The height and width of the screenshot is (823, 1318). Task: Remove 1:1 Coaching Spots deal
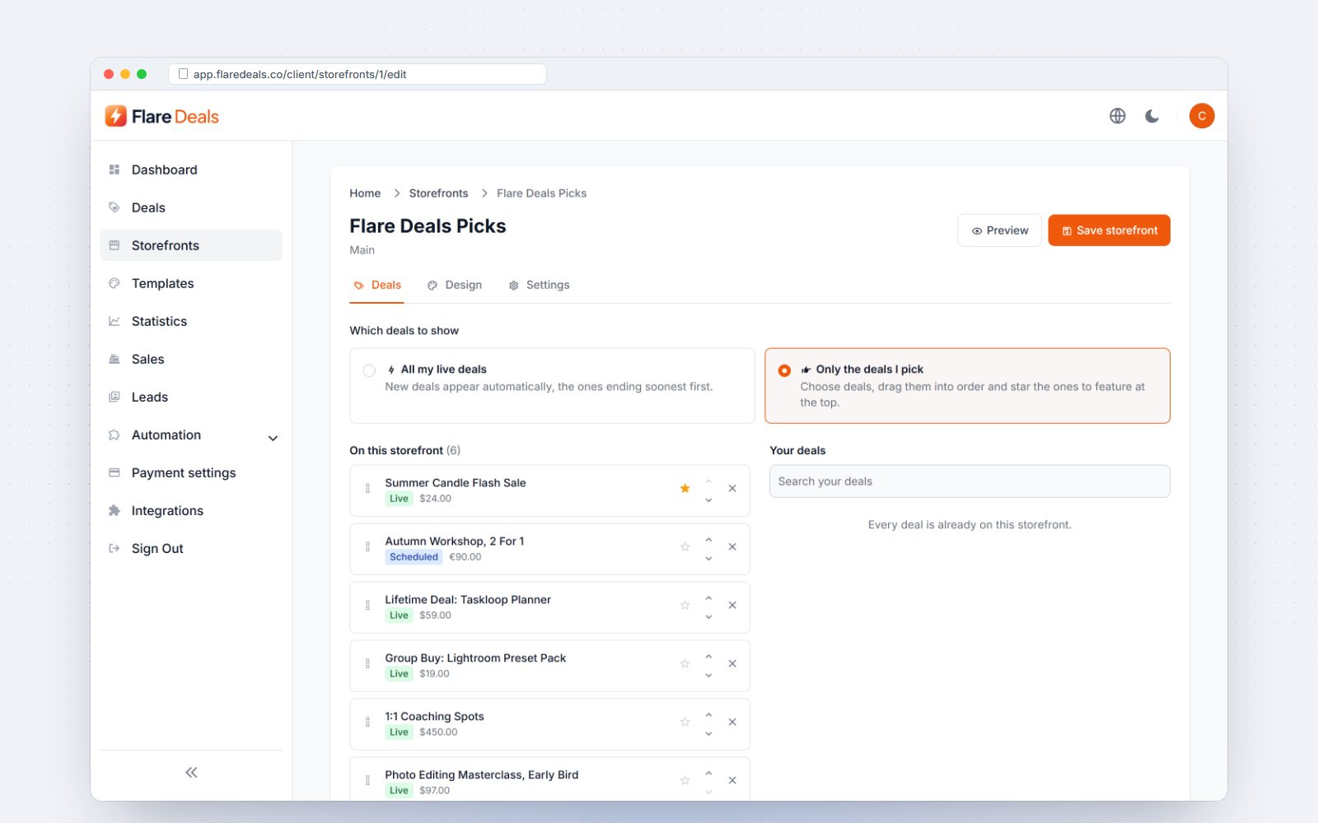tap(732, 722)
